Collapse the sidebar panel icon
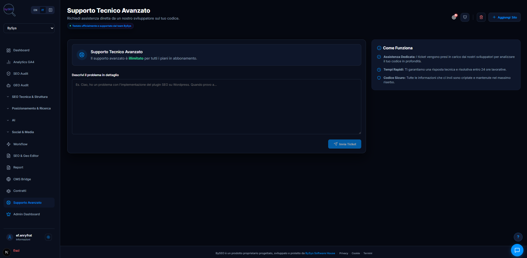 click(x=50, y=10)
